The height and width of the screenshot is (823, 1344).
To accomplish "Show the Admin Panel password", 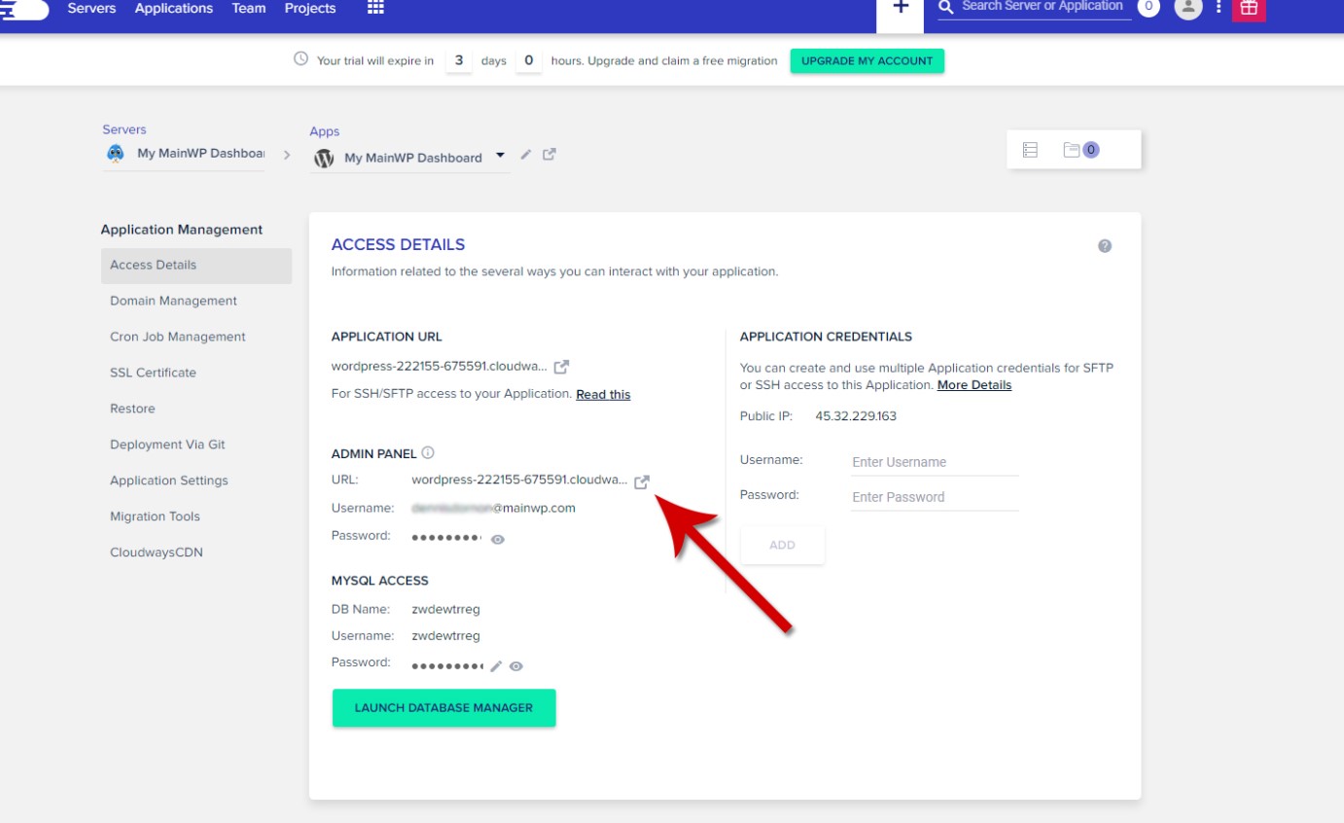I will tap(498, 539).
